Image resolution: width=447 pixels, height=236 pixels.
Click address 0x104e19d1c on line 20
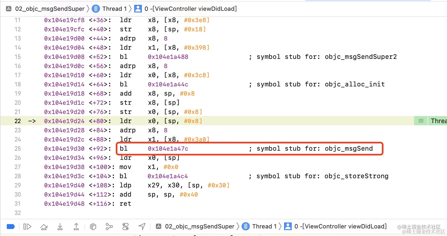[64, 103]
